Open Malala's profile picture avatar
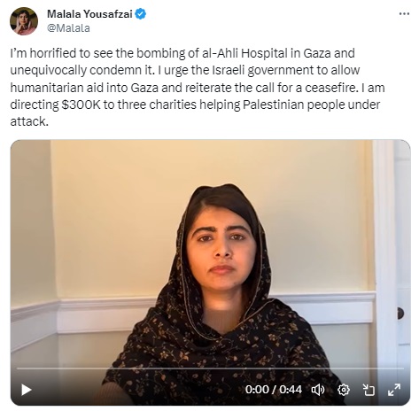The height and width of the screenshot is (411, 419). (24, 21)
